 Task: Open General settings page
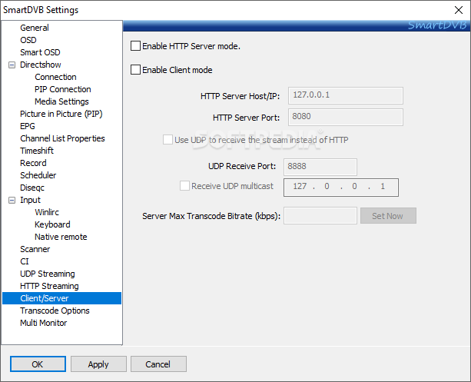[35, 28]
